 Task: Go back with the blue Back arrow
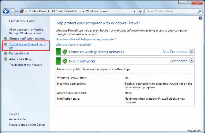click(x=6, y=11)
